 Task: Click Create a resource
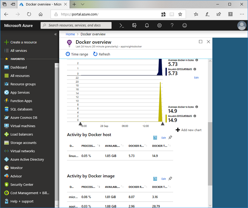click(20, 42)
